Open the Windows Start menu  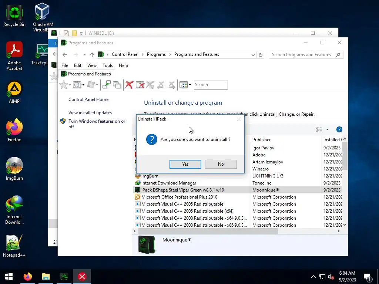[x=9, y=277]
